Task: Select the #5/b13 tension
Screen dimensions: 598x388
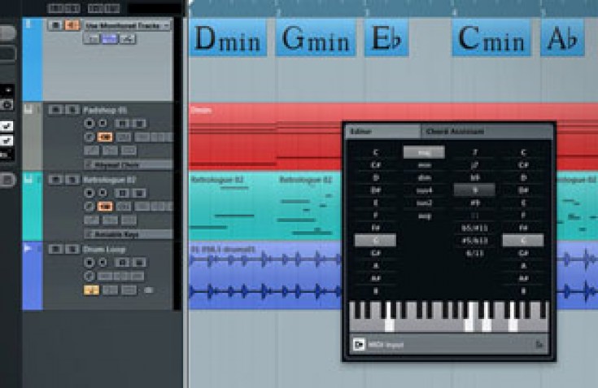Action: [474, 241]
